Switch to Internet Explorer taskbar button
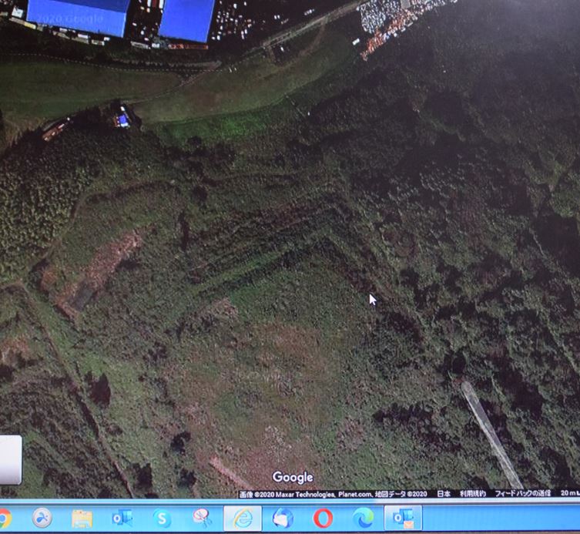580x534 pixels. coord(243,518)
